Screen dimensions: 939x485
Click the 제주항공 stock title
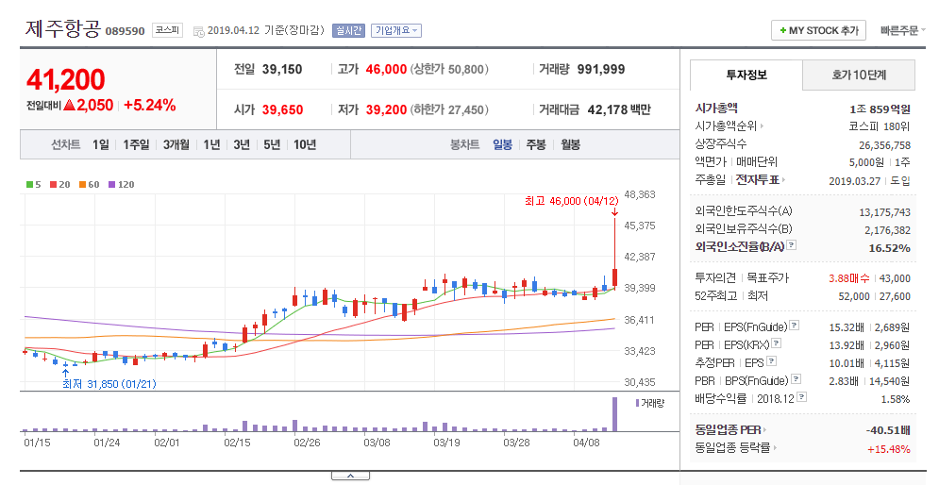pos(63,28)
